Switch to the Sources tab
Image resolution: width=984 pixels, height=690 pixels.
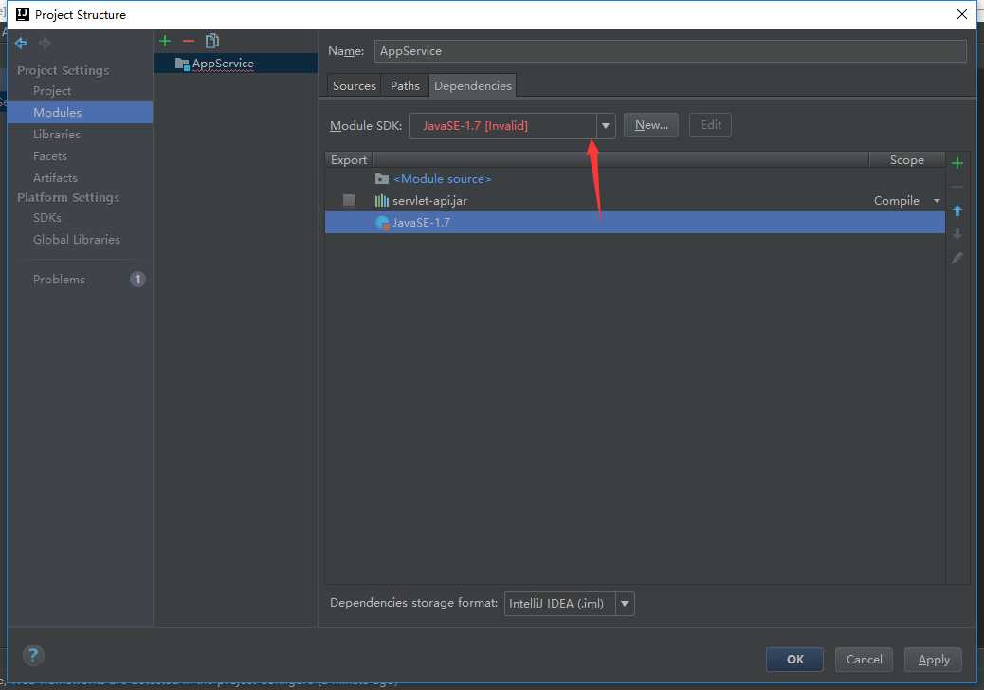click(x=354, y=86)
